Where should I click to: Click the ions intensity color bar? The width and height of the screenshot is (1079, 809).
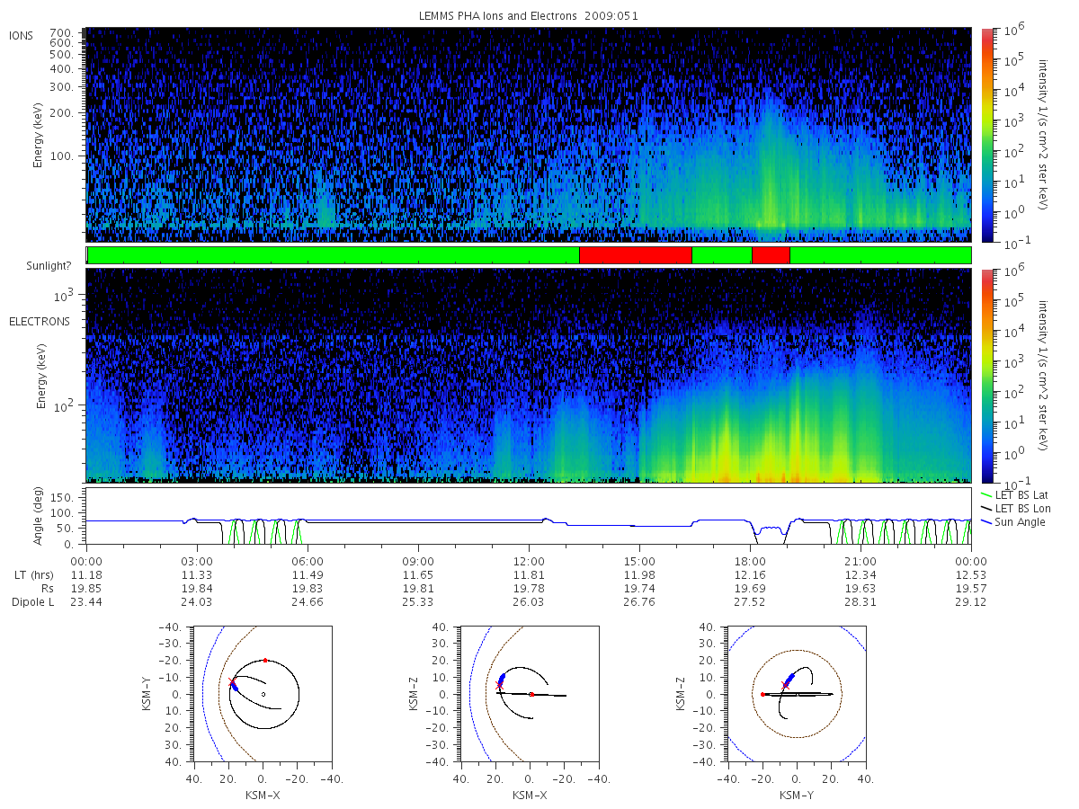click(986, 134)
